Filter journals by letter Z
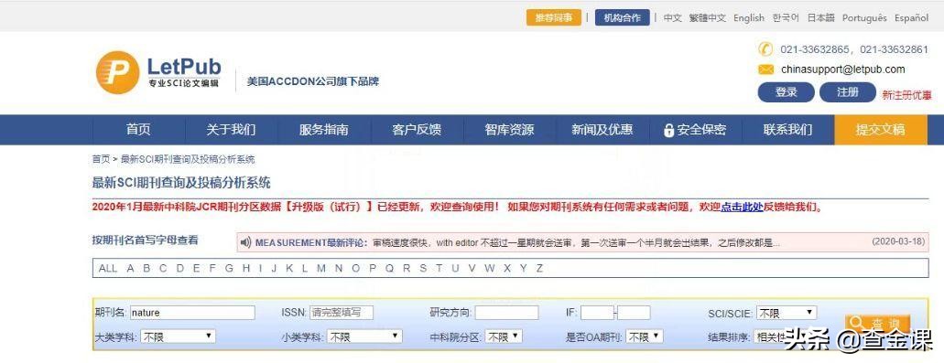This screenshot has height=363, width=944. point(539,268)
